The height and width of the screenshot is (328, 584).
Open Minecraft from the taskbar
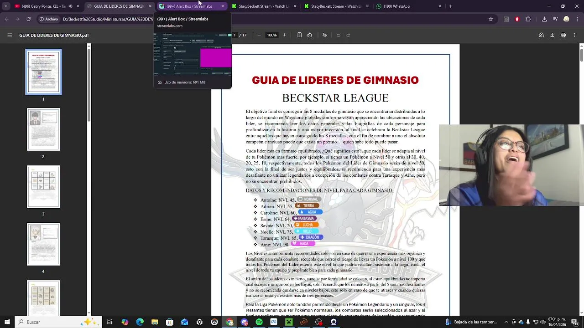(x=289, y=322)
